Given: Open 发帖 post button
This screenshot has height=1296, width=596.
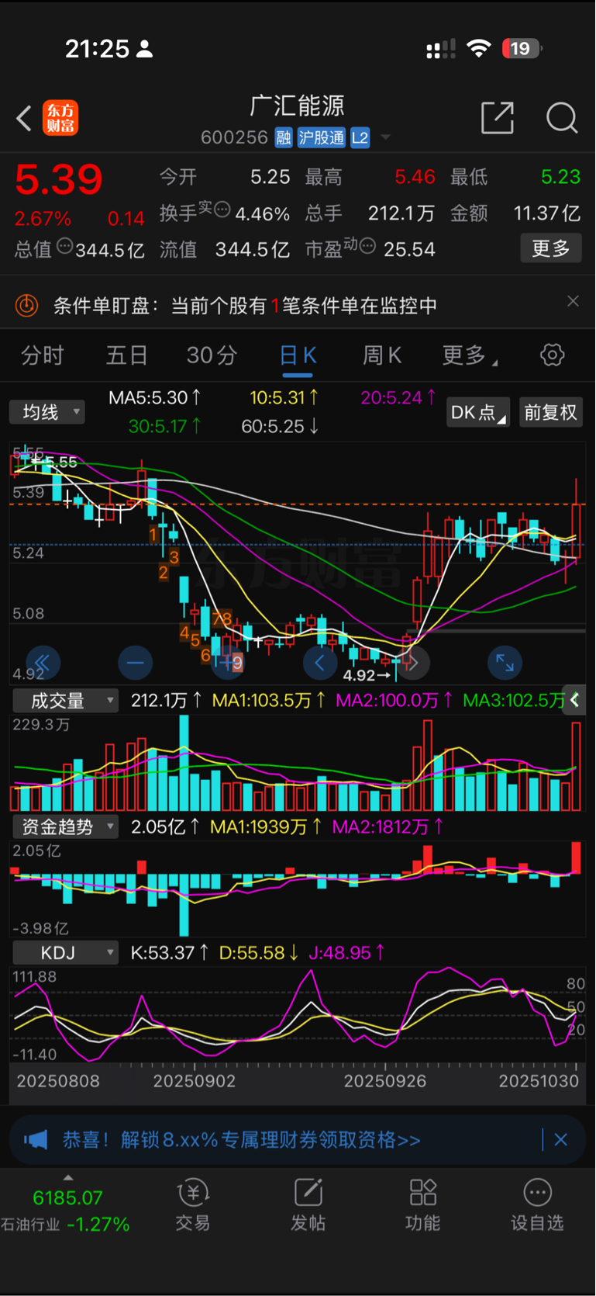Looking at the screenshot, I should tap(308, 1205).
